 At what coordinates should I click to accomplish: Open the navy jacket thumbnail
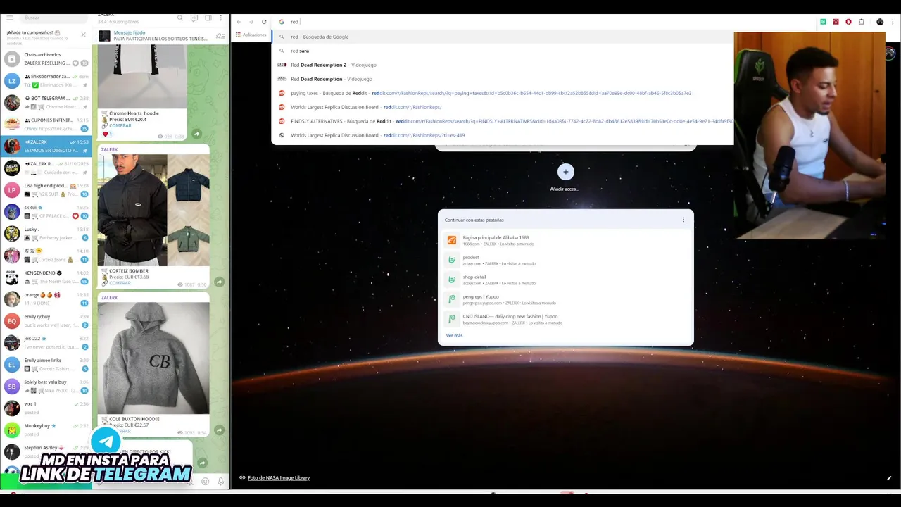[189, 182]
